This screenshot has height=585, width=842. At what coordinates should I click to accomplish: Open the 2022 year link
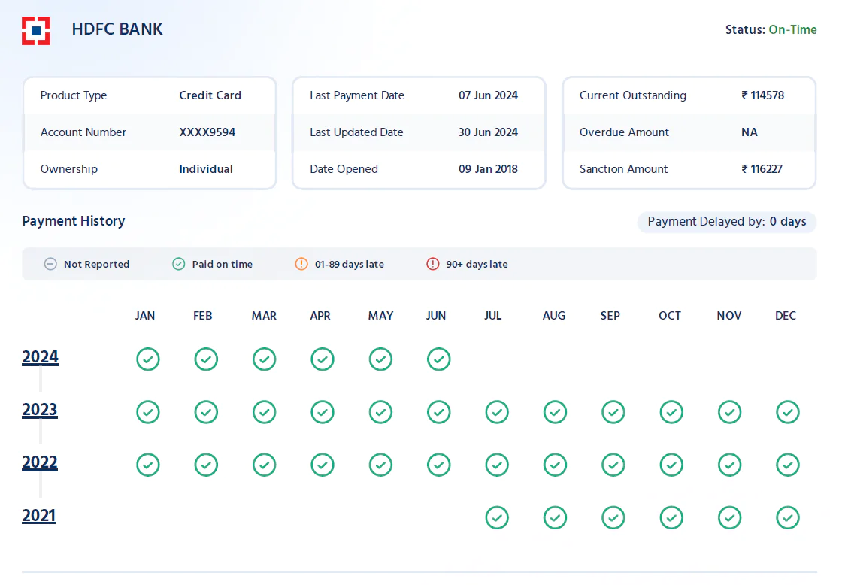(40, 462)
